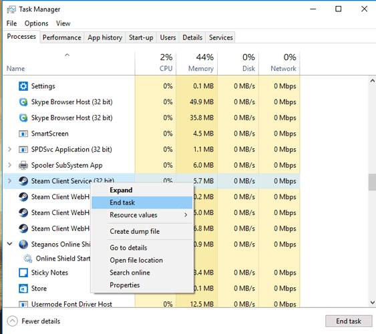Click the Skype icon beside the 35.8 MB row

pos(23,118)
